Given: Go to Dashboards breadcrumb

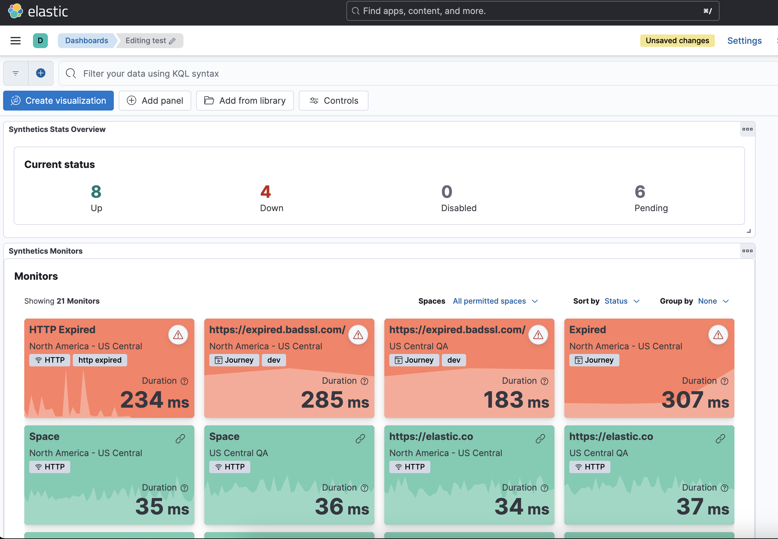Looking at the screenshot, I should [86, 41].
